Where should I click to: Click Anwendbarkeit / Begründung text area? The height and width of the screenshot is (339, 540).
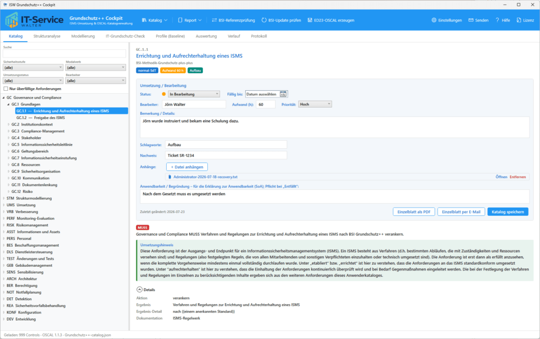pyautogui.click(x=334, y=197)
